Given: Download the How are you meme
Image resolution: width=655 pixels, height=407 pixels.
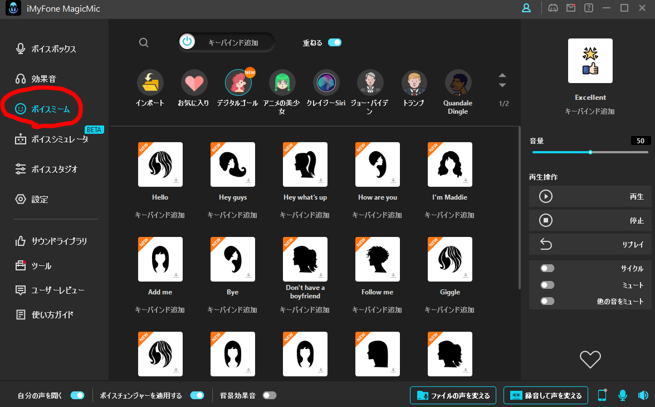Looking at the screenshot, I should (x=393, y=181).
